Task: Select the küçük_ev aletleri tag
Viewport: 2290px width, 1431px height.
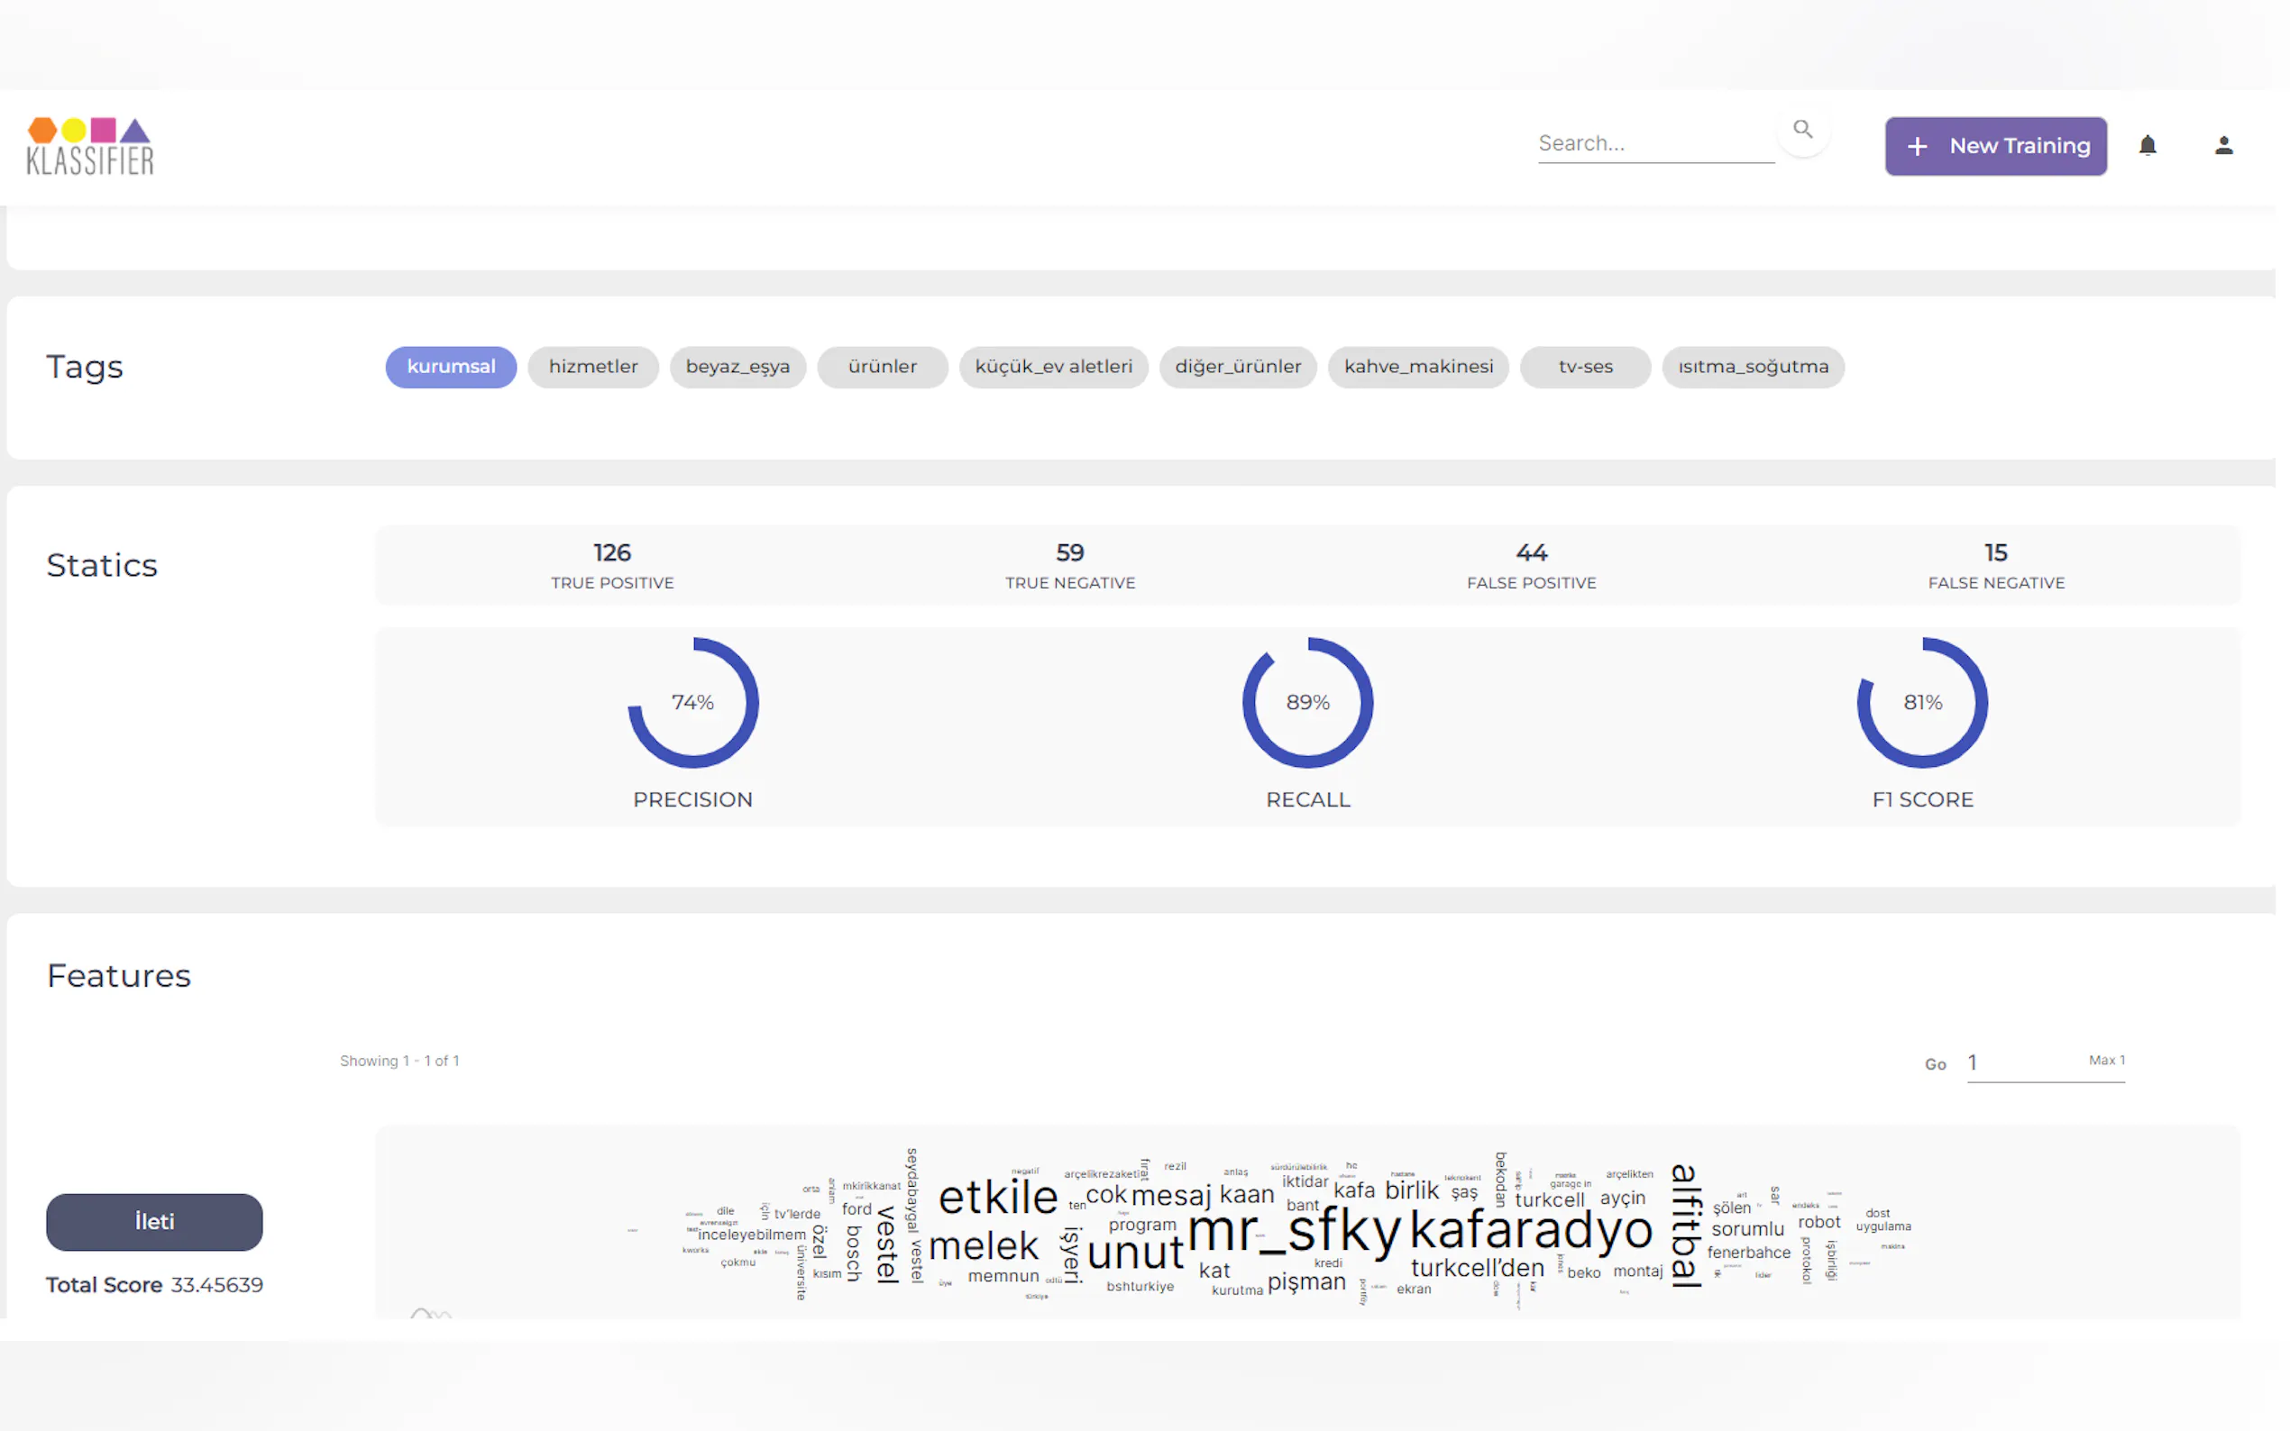Action: (x=1053, y=366)
